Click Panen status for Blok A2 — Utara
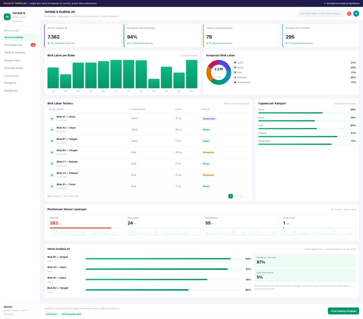The image size is (363, 319). [x=206, y=130]
